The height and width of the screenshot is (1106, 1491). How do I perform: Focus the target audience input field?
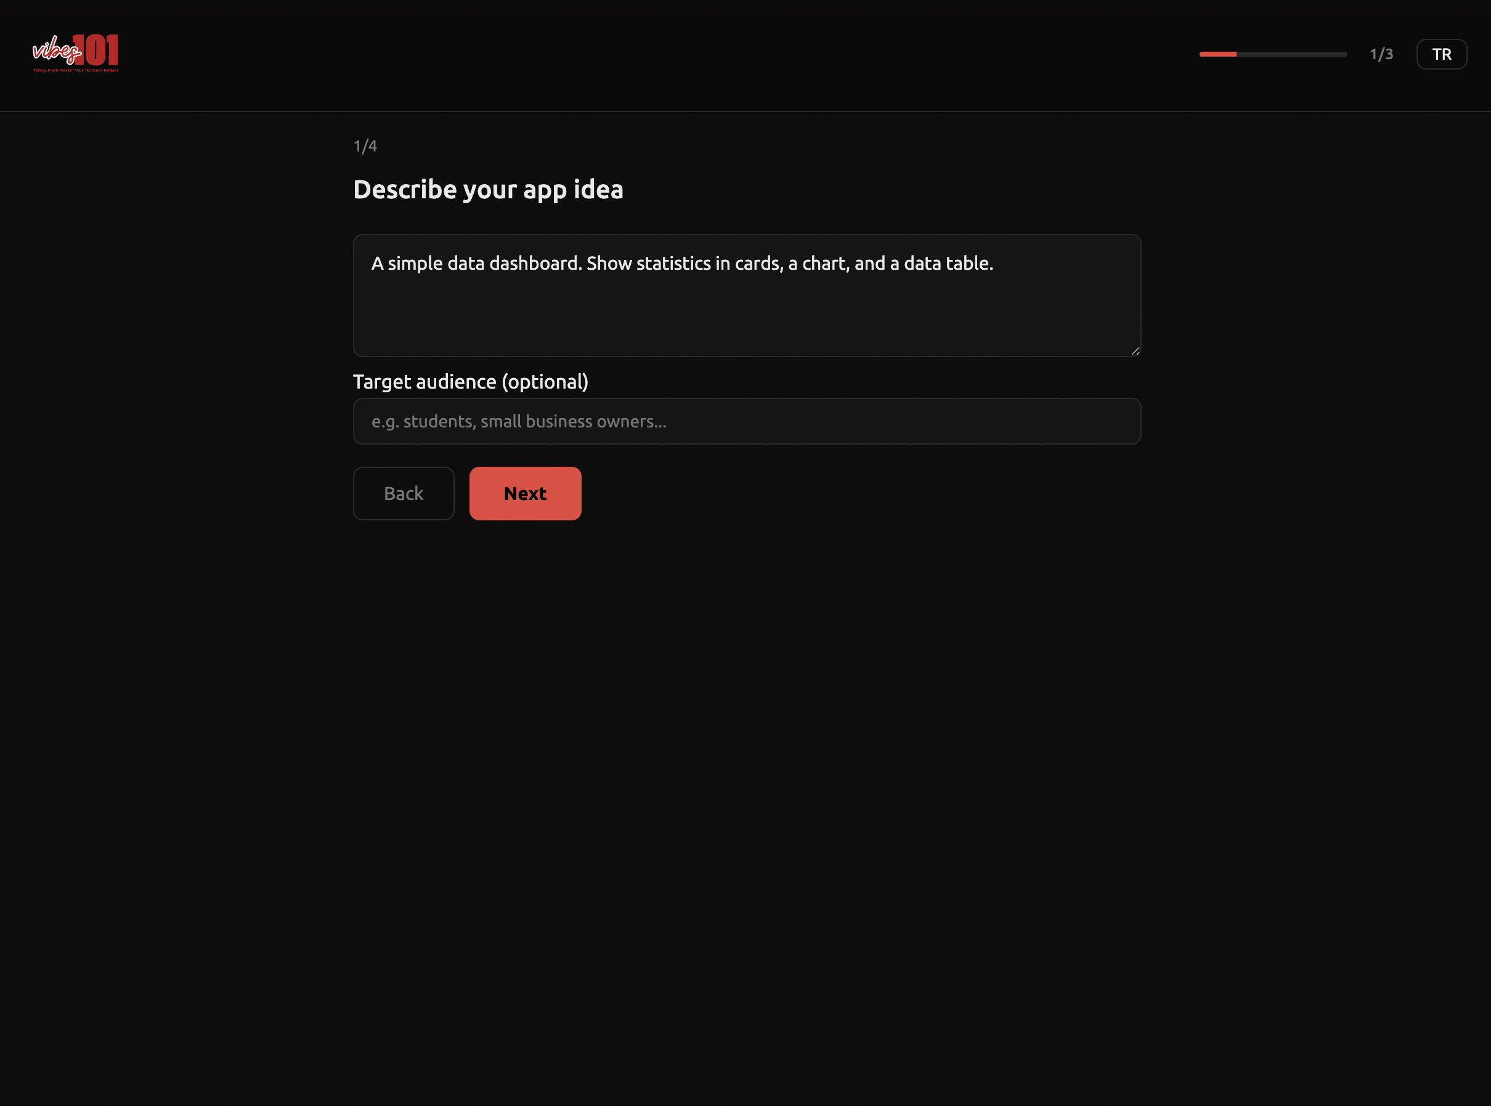(x=746, y=421)
